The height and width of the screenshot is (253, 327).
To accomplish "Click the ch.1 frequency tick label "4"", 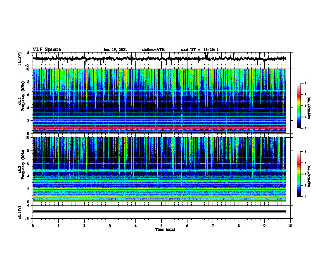I will (29, 108).
